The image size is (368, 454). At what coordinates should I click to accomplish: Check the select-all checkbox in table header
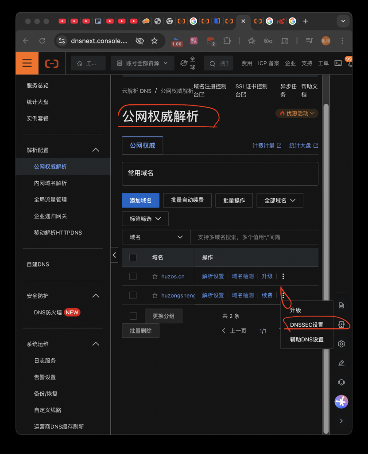point(133,257)
